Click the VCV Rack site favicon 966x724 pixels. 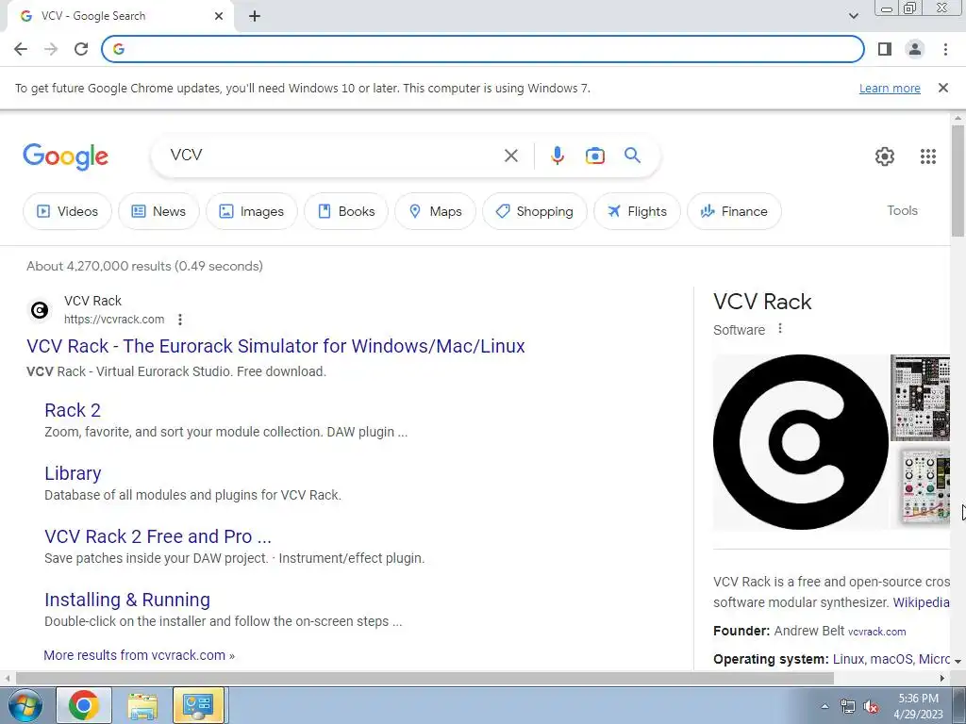point(40,309)
